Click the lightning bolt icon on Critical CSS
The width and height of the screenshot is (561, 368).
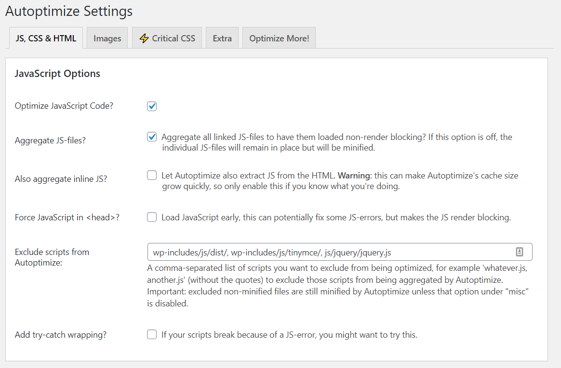point(144,38)
